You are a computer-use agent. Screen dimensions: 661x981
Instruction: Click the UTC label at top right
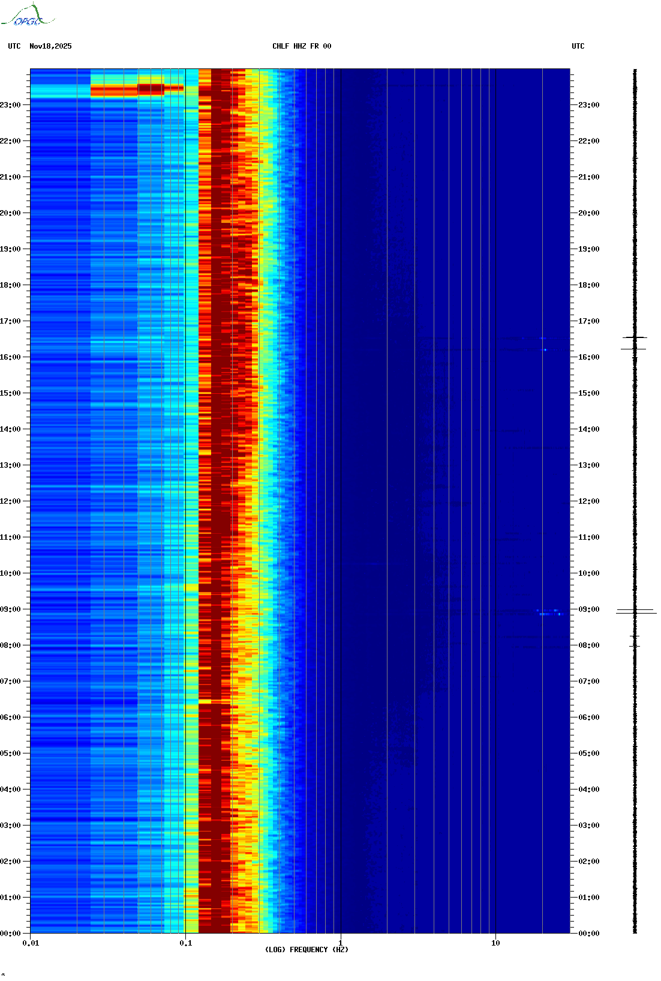[x=578, y=46]
